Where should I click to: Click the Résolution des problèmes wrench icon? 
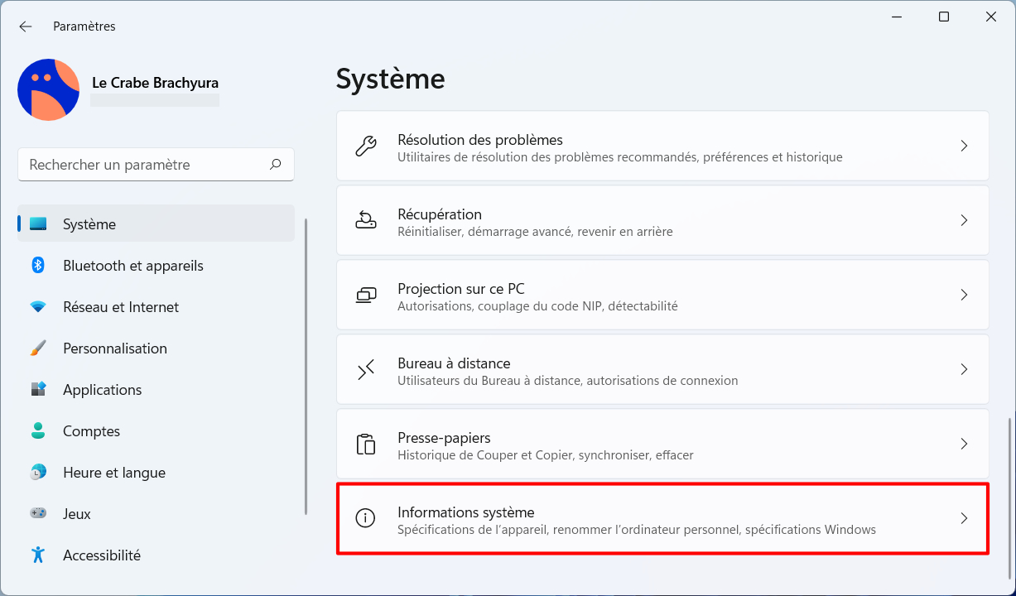coord(365,147)
